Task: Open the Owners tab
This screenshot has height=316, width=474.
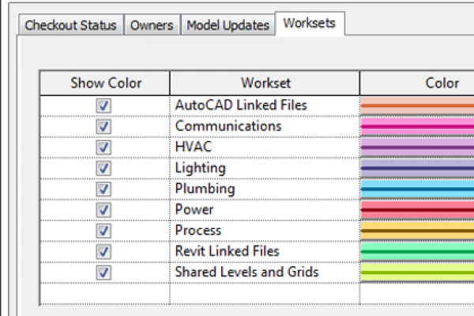Action: coord(151,25)
